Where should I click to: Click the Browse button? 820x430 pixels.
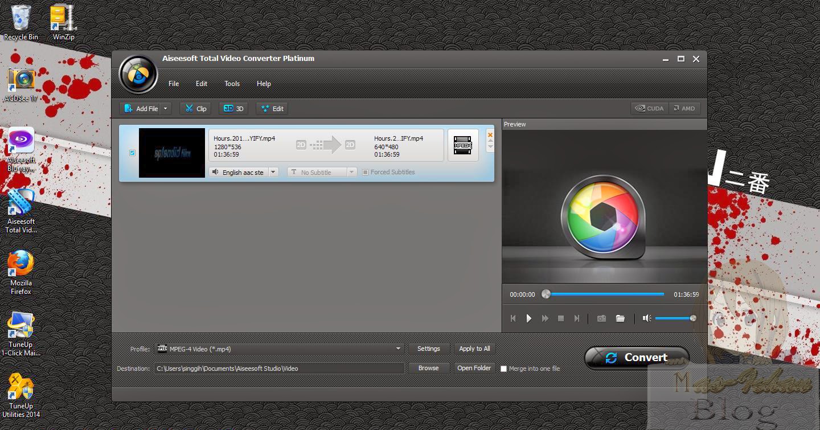[429, 368]
